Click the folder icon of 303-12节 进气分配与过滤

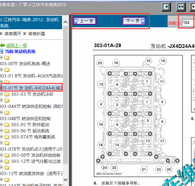coord(7,161)
